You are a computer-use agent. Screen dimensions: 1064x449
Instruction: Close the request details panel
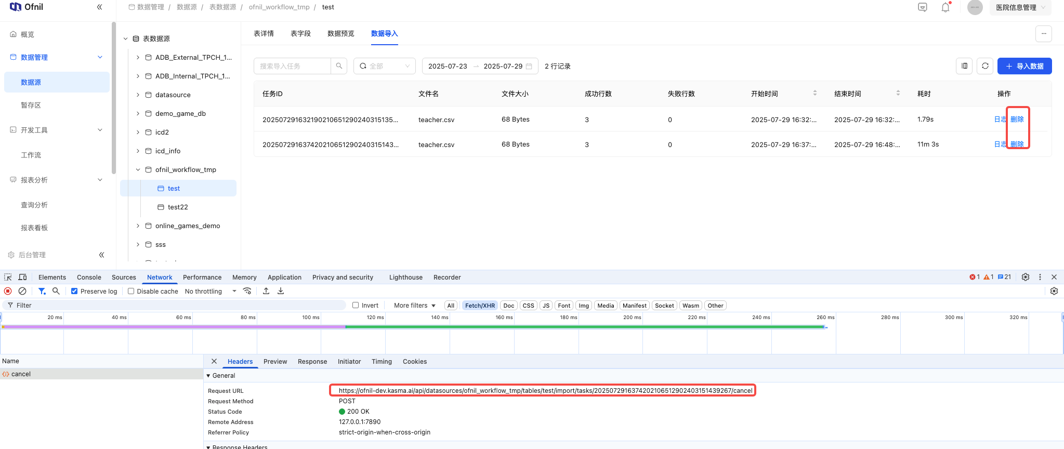[x=214, y=361]
